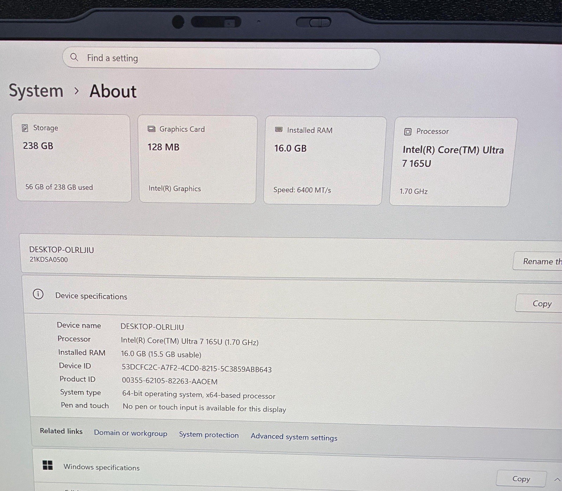Click the Device specifications info icon

pyautogui.click(x=38, y=294)
